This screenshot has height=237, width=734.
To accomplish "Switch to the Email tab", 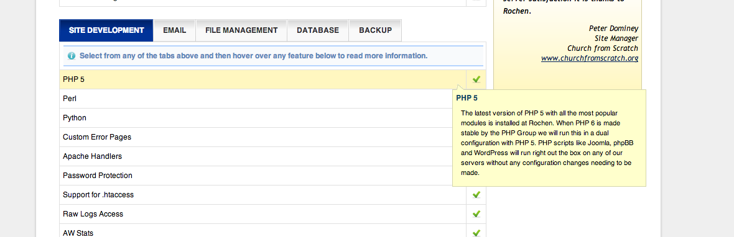I will [x=175, y=30].
